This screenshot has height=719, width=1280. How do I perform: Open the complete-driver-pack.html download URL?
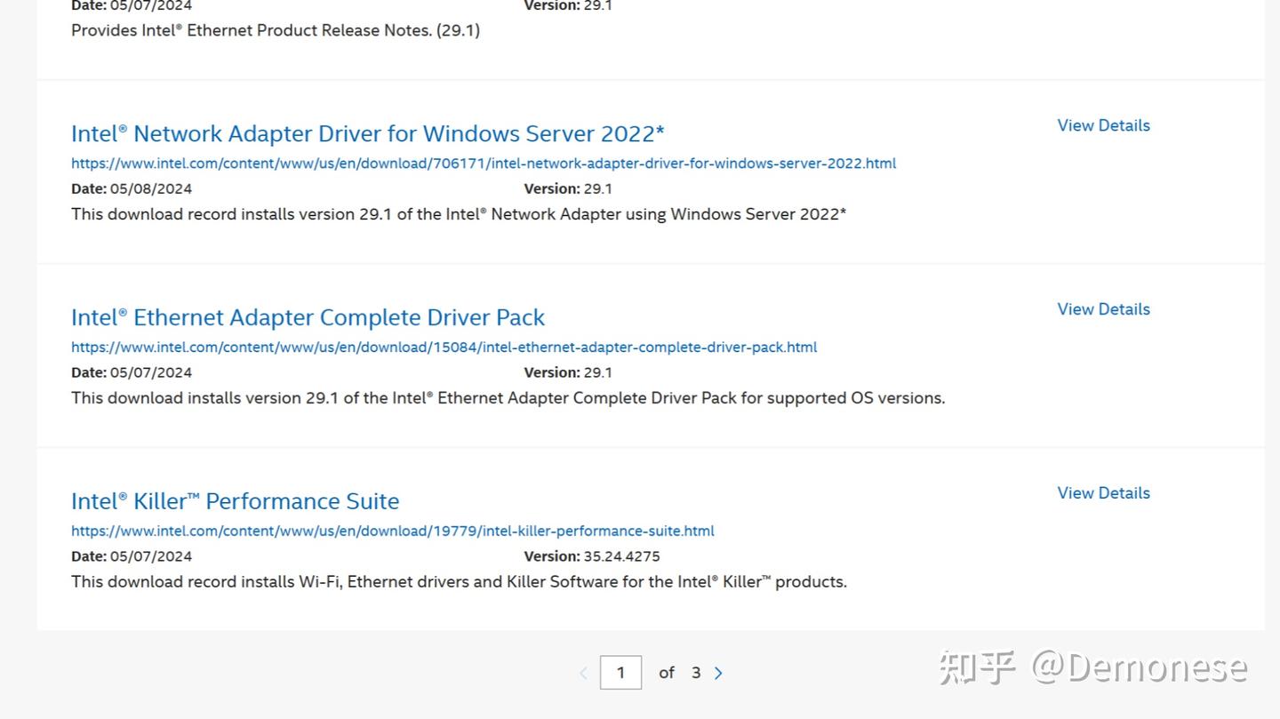tap(444, 348)
